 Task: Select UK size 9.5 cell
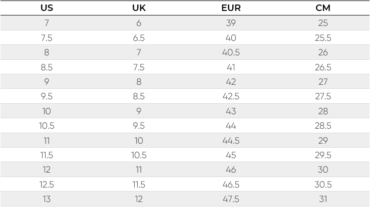pos(139,126)
